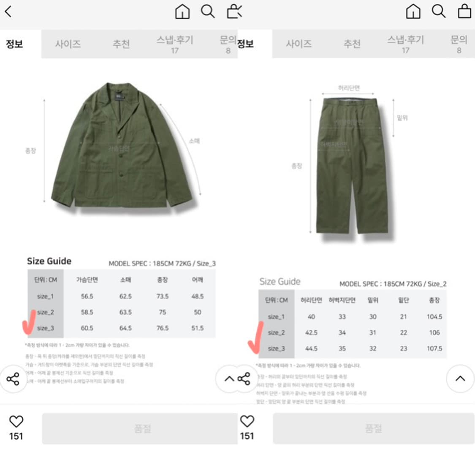Select 문의 tab on right screen

pyautogui.click(x=459, y=44)
